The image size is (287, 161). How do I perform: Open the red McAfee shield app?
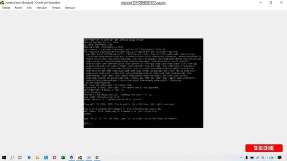coord(55,157)
